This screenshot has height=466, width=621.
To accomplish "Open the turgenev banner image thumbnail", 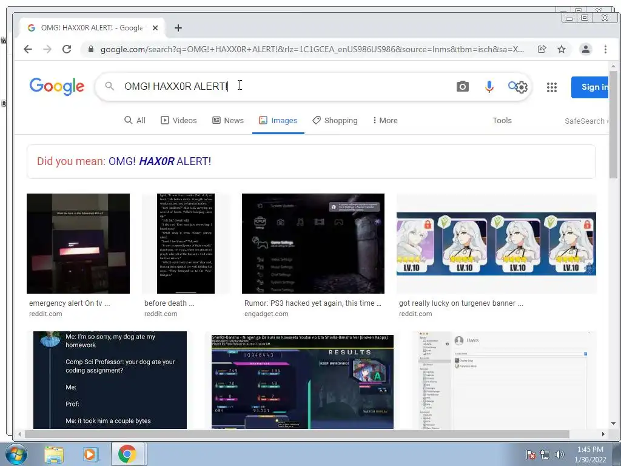I will pyautogui.click(x=496, y=244).
